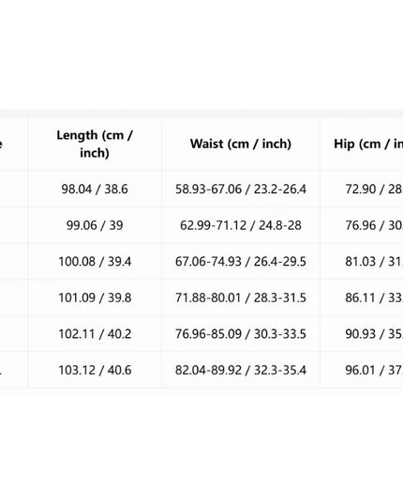Click waist value 67.06-74.93 / 26.4-29.5

(241, 262)
